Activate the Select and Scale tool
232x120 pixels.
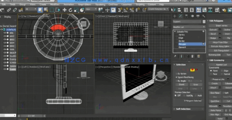76,10
